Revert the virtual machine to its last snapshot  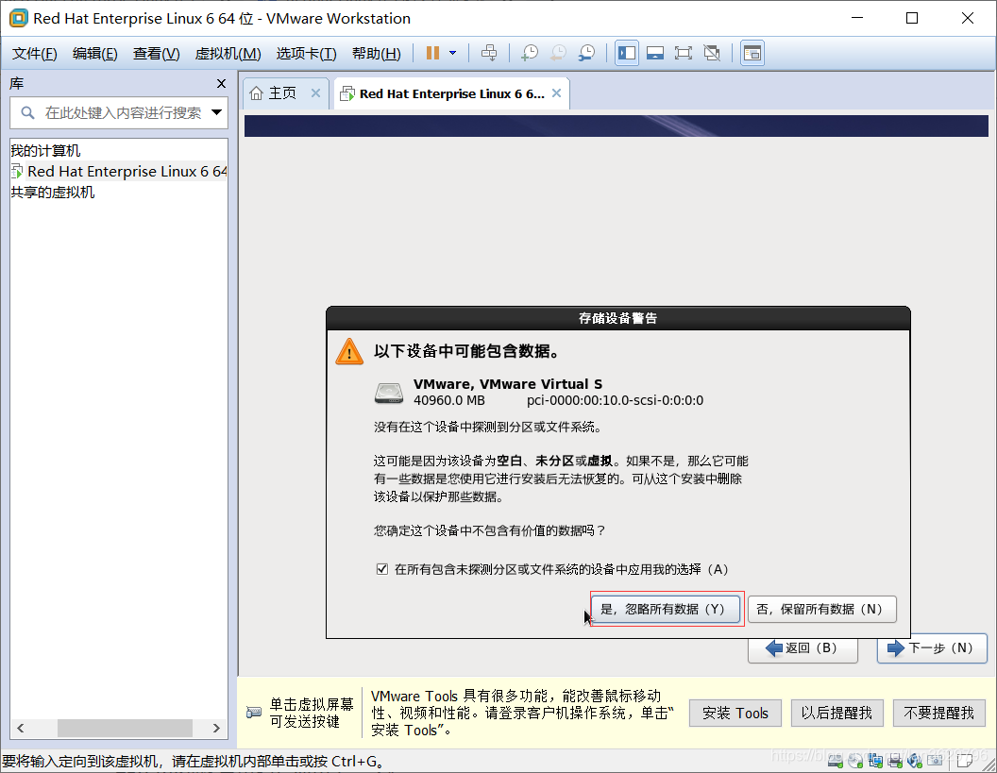pyautogui.click(x=558, y=53)
